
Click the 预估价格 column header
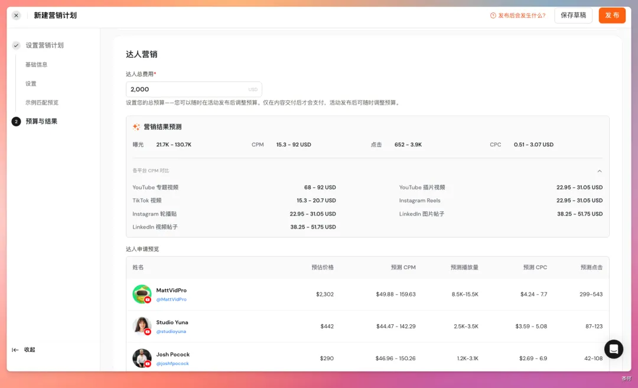[x=323, y=267]
